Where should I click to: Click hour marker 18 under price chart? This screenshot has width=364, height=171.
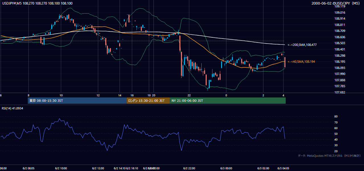pos(149,95)
